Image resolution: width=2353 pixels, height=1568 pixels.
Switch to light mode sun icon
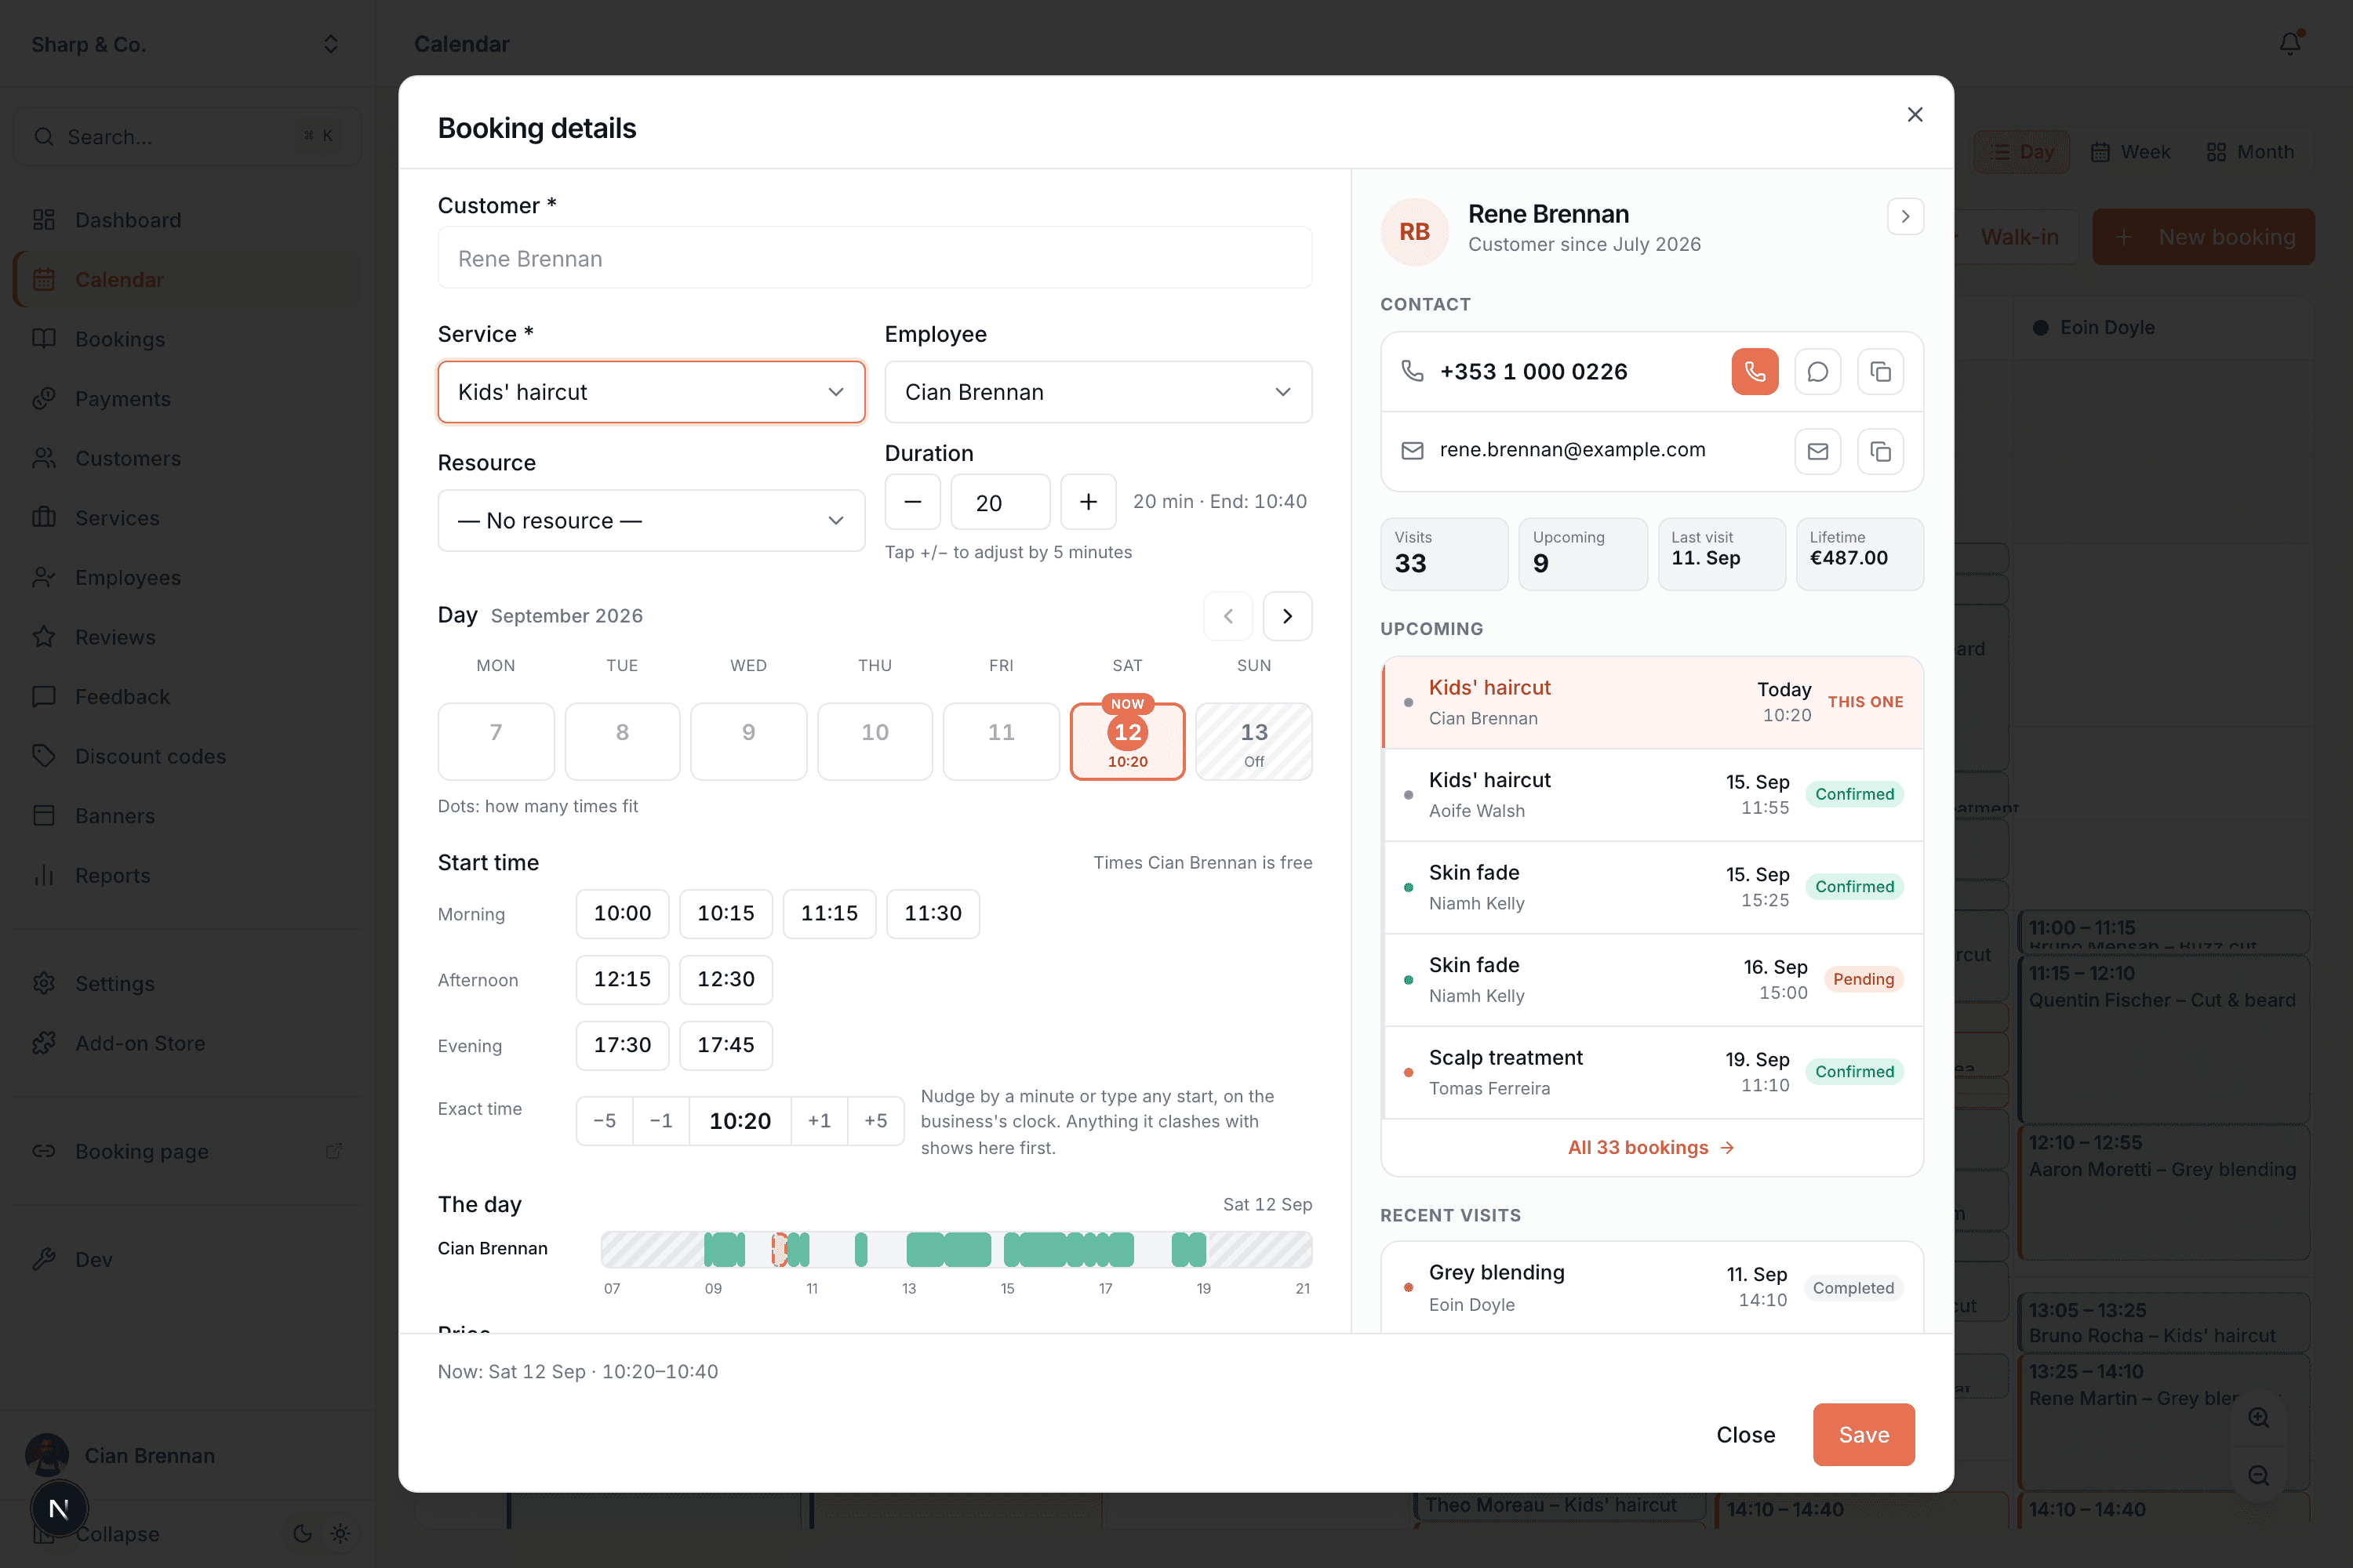(340, 1533)
